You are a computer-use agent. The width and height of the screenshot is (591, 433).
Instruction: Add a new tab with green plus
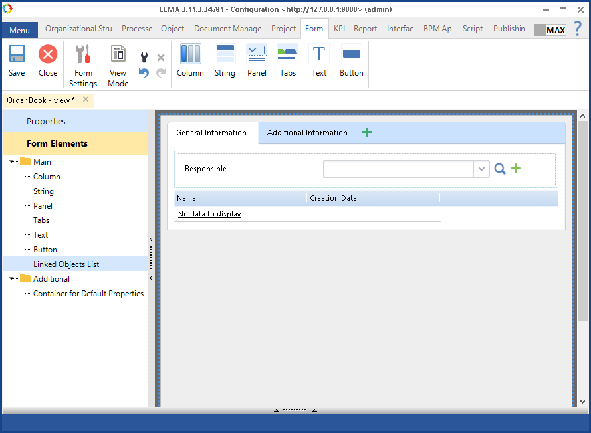[x=367, y=133]
